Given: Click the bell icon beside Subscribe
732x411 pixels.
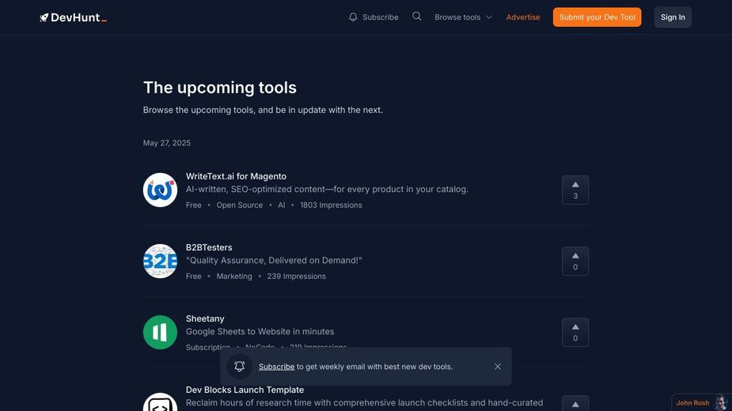Looking at the screenshot, I should [x=353, y=17].
